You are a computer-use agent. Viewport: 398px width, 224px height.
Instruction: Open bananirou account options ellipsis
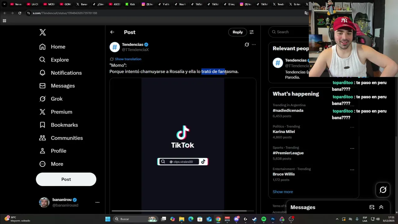click(x=97, y=202)
